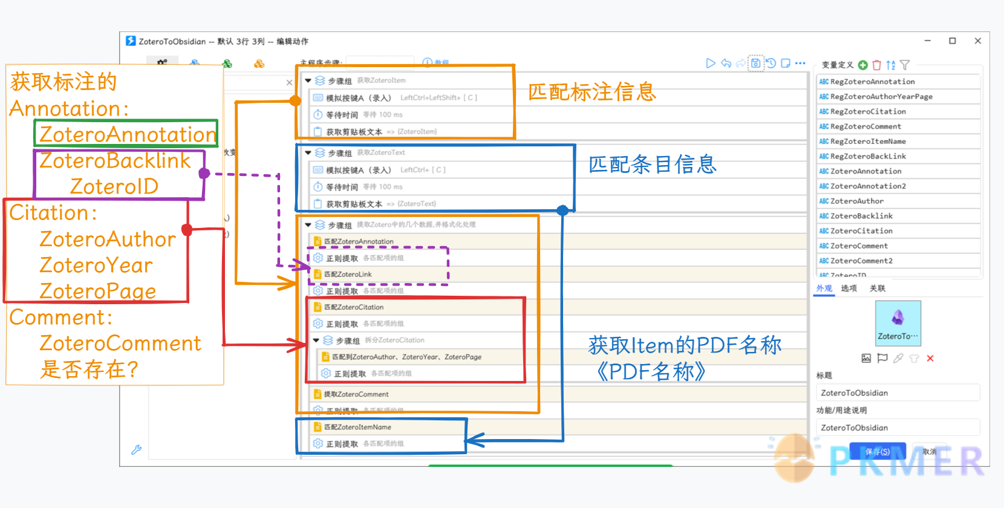Viewport: 1004px width, 508px height.
Task: Select RegZoteroBackLink variable
Action: coord(898,157)
